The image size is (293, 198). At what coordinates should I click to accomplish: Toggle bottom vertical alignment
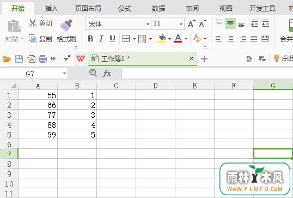(241, 25)
